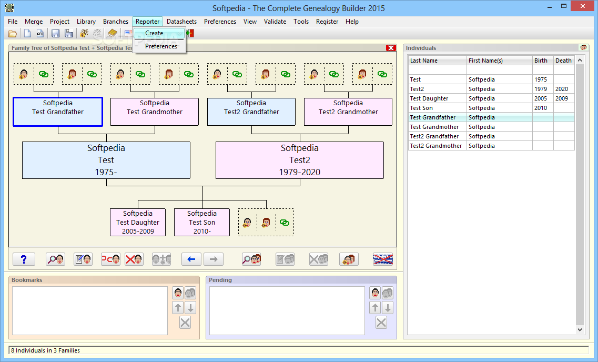Click the Individuals panel corner face icon

(583, 47)
